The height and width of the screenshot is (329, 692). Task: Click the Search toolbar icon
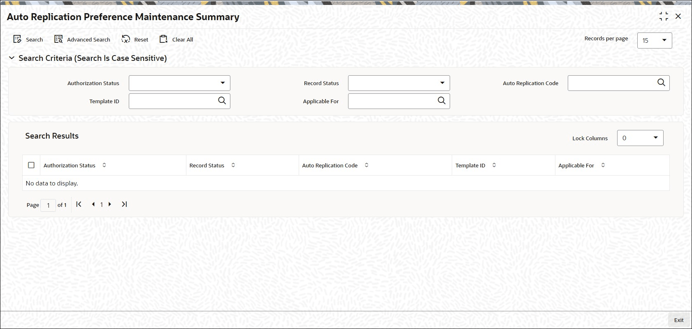17,39
